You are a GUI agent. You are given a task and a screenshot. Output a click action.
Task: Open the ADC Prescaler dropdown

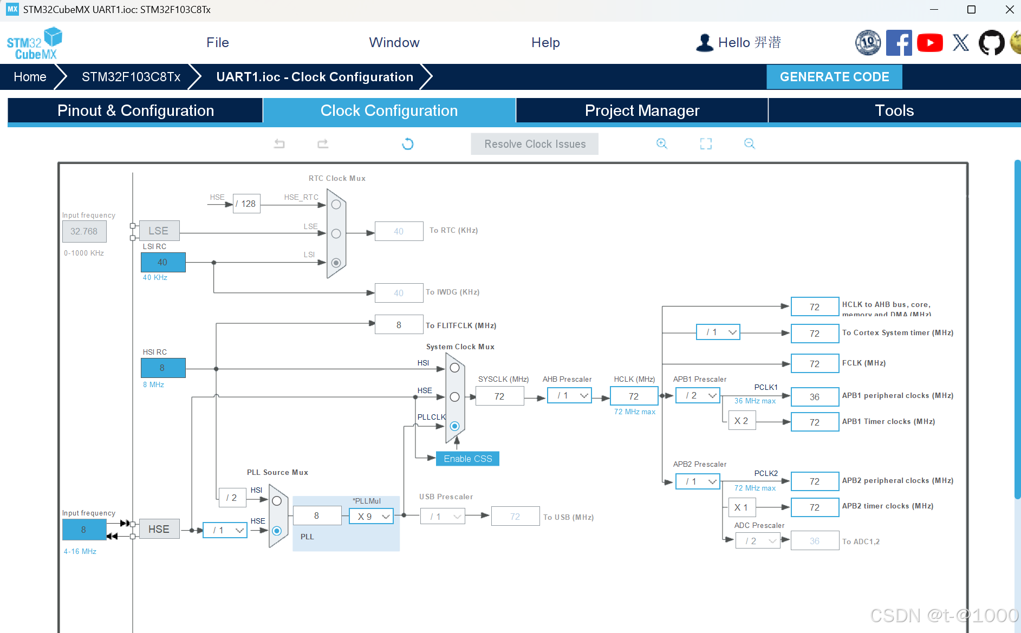(x=758, y=541)
